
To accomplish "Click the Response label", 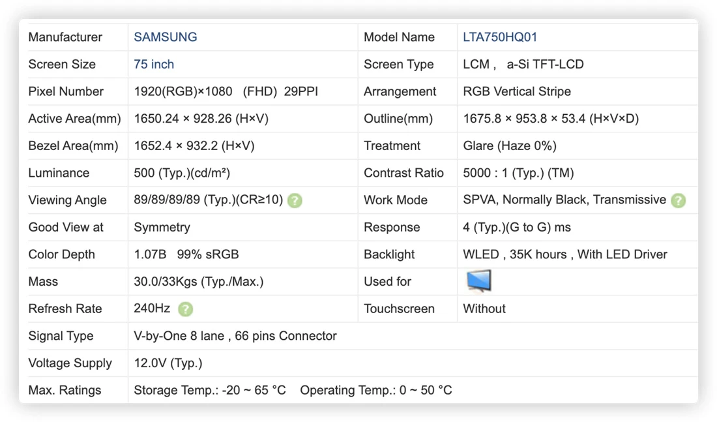I will pyautogui.click(x=392, y=228).
